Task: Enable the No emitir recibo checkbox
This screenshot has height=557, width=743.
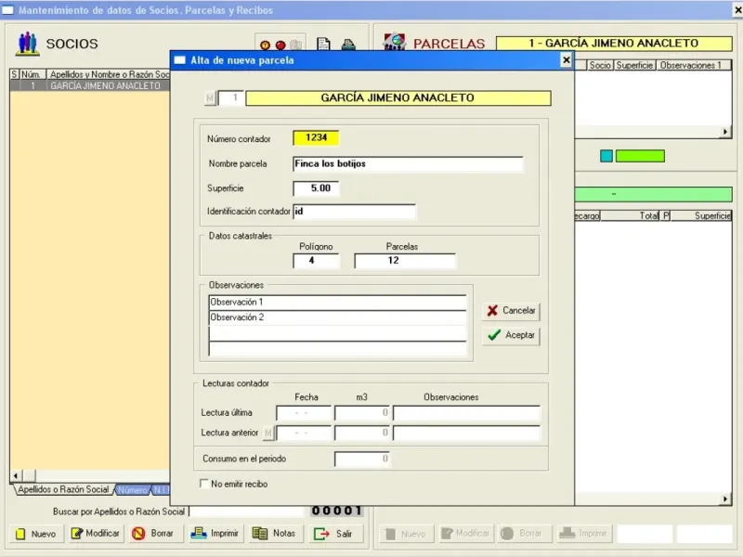Action: 204,484
